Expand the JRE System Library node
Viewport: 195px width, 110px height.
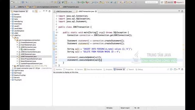pyautogui.click(x=13, y=66)
